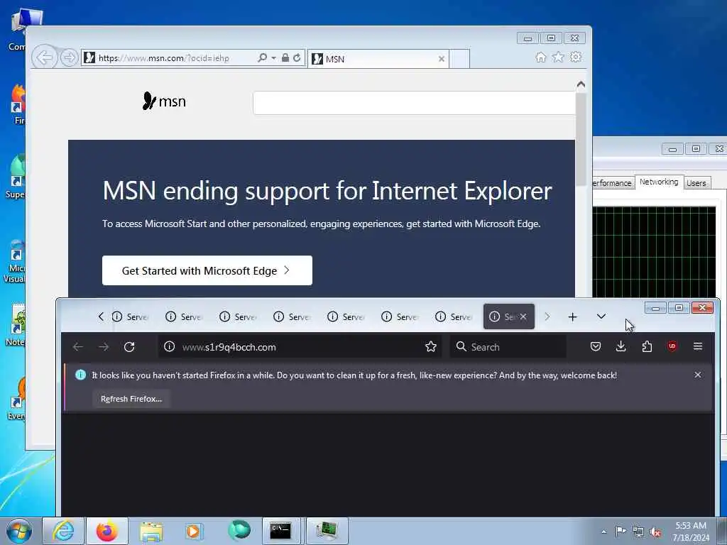The image size is (727, 545).
Task: Reload the page in Firefox
Action: click(x=129, y=346)
